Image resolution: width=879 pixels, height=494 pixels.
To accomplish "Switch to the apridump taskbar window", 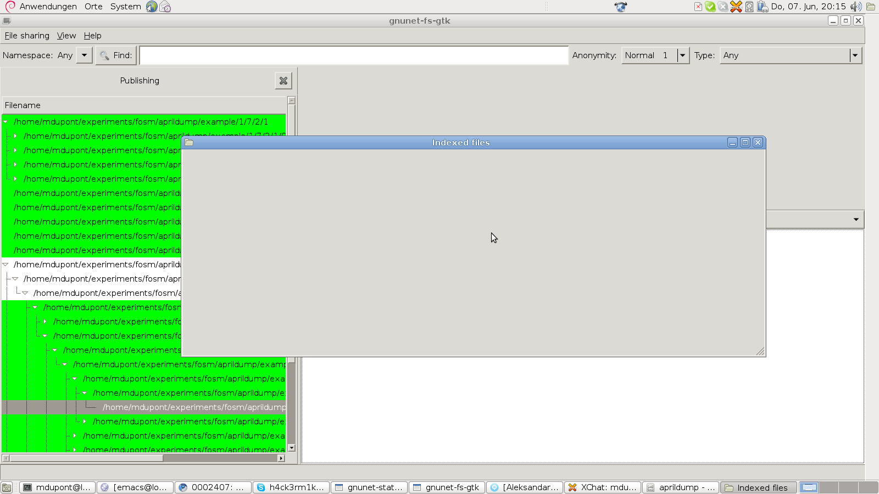I will [681, 487].
